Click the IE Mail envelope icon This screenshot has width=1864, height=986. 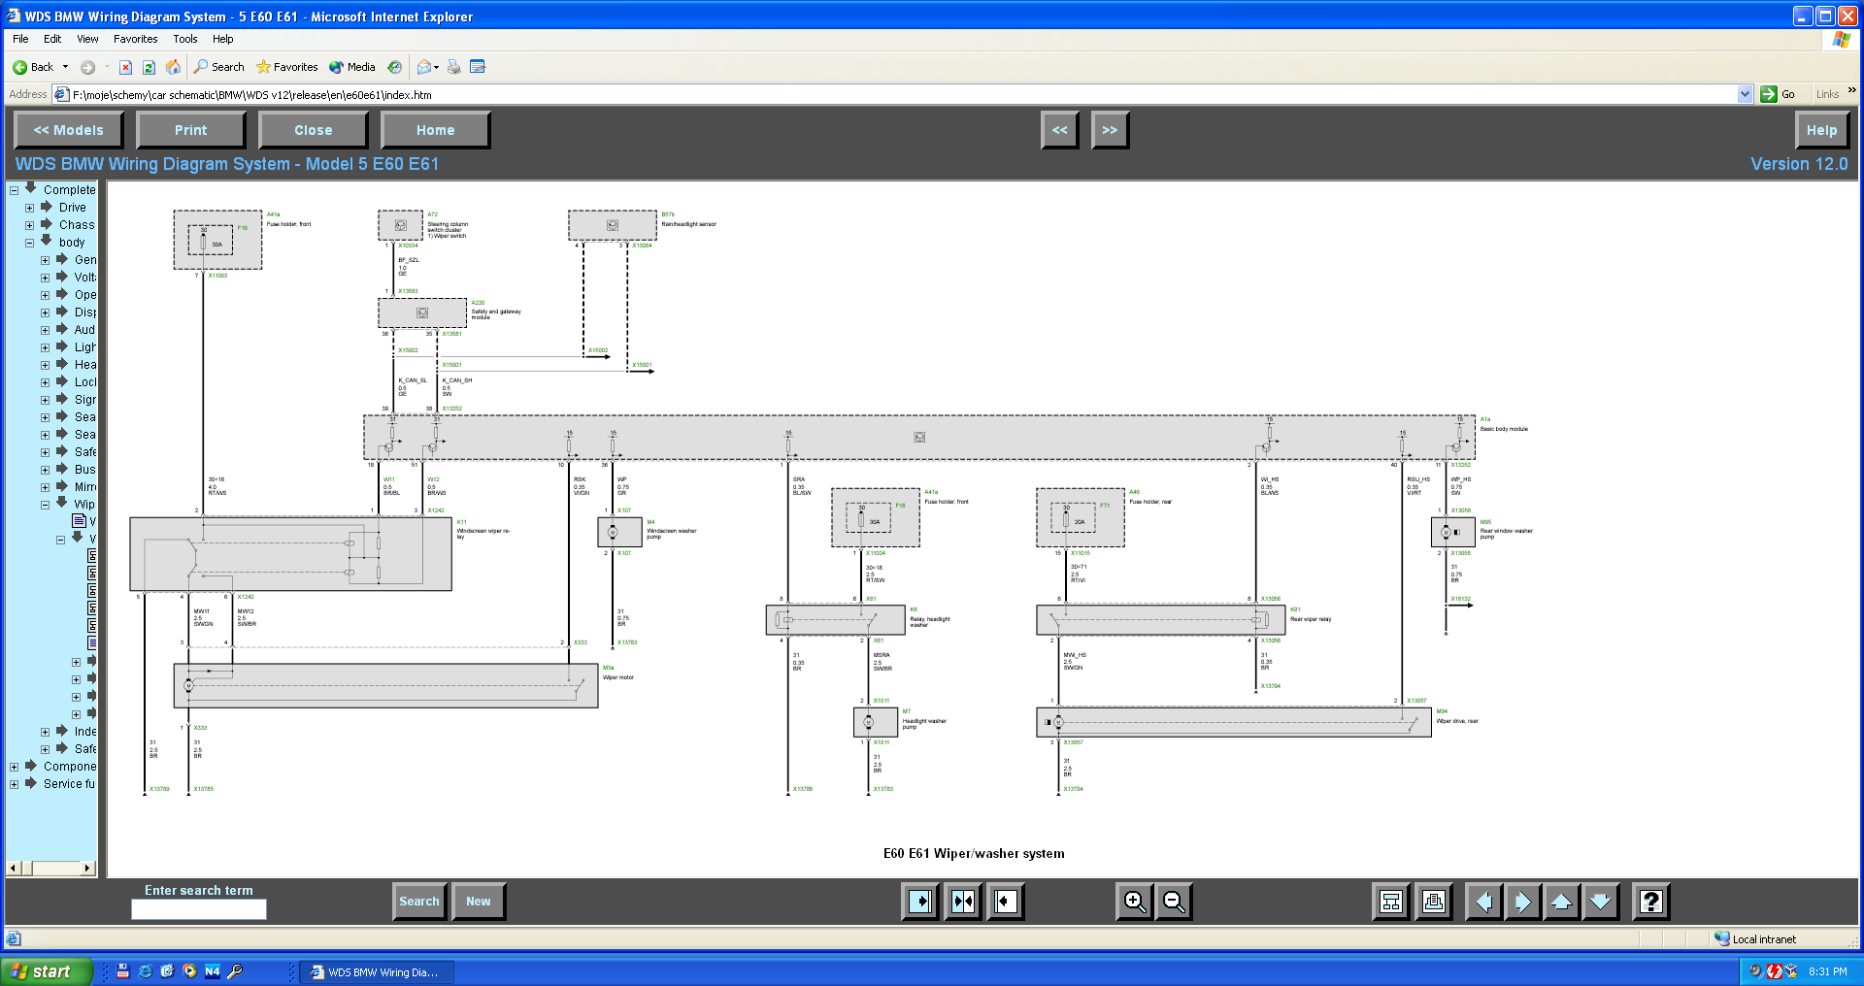424,67
